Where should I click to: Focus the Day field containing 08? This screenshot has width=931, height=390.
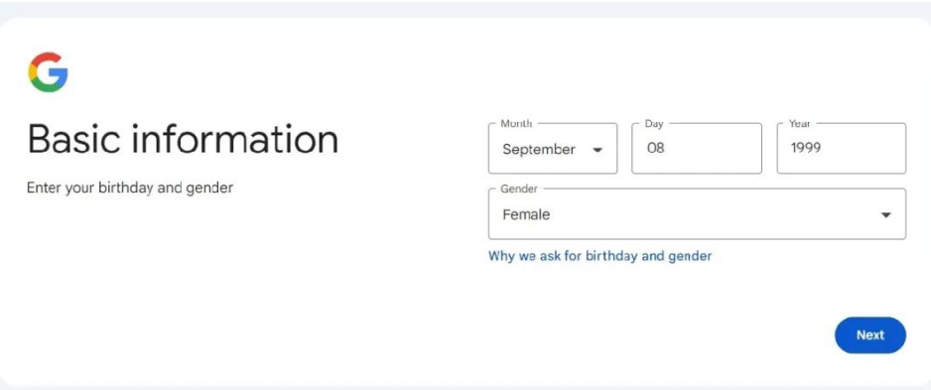tap(697, 149)
